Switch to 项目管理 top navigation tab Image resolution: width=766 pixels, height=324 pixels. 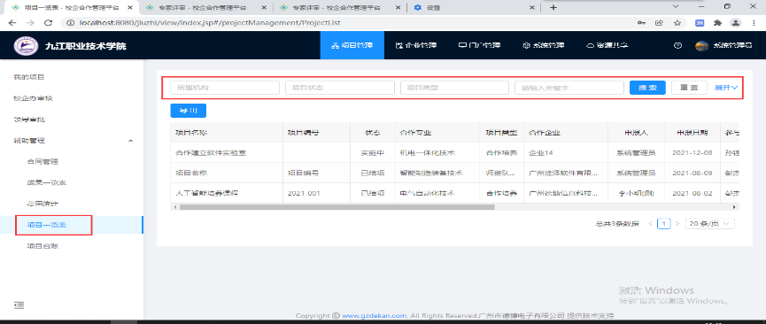[x=352, y=45]
